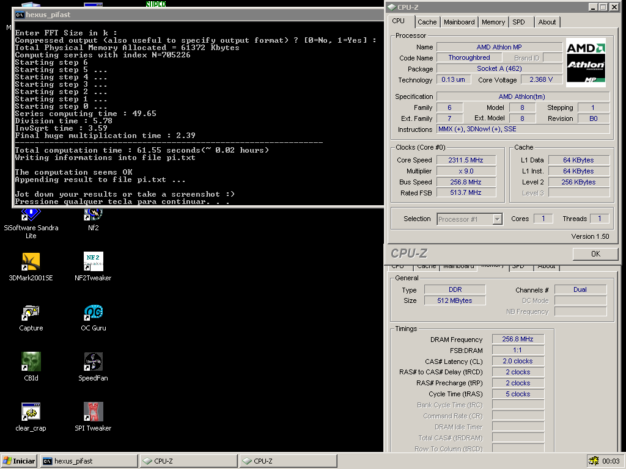Click 'The computation seems OK' console line
This screenshot has height=469, width=626.
pyautogui.click(x=73, y=172)
